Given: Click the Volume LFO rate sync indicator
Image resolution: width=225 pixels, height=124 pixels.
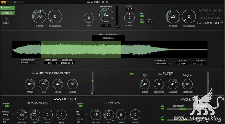Looking at the screenshot, I should pos(39,120).
